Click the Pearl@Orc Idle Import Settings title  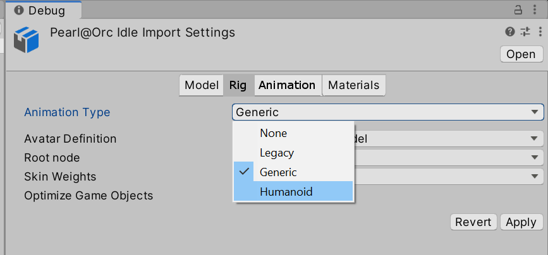(x=143, y=32)
